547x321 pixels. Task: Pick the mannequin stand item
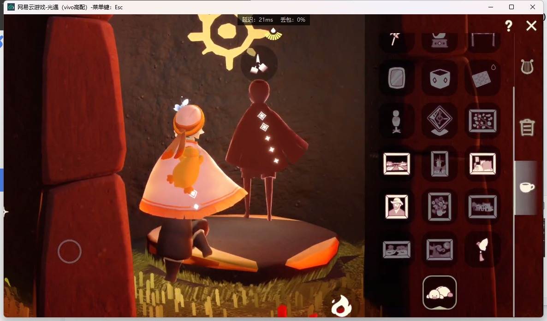[397, 121]
